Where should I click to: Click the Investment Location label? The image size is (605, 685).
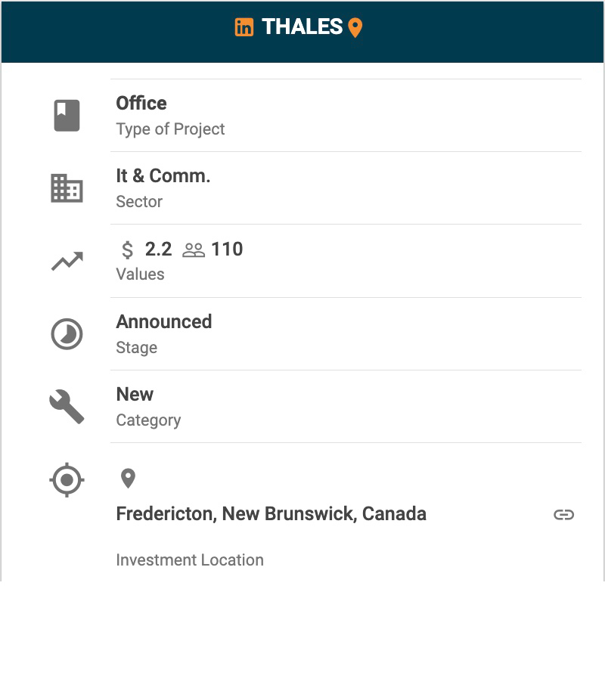click(190, 560)
